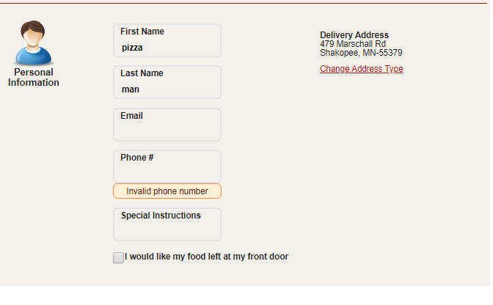Viewport: 493px width, 305px height.
Task: Click the 'pizza' text in First Name
Action: [132, 48]
